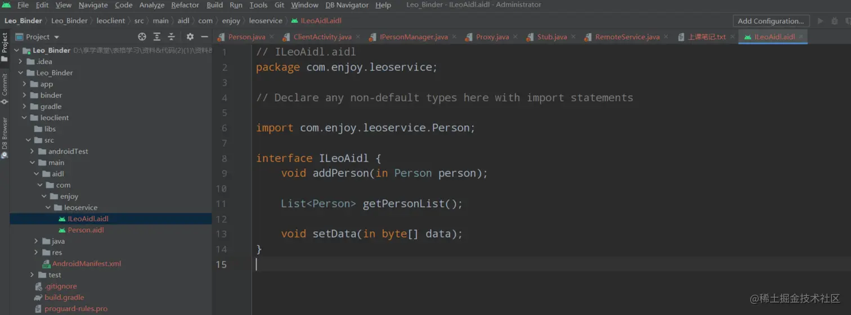This screenshot has height=315, width=851.
Task: Switch to the Stub.java tab
Action: (x=552, y=37)
